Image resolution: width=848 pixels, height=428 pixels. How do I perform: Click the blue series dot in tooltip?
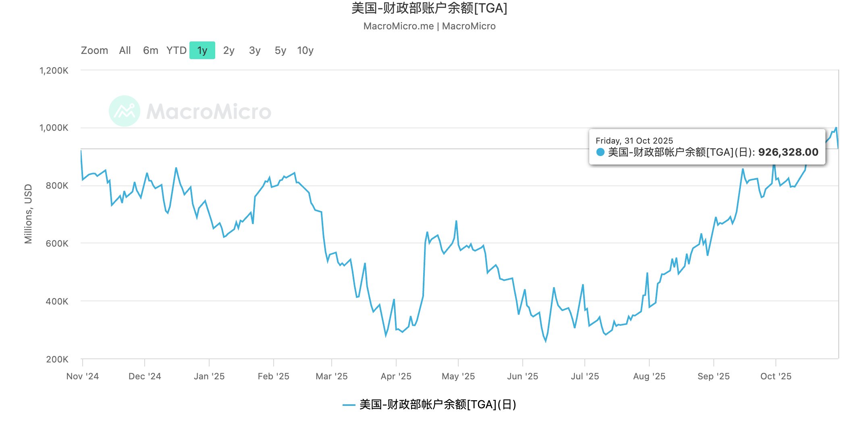tap(601, 152)
